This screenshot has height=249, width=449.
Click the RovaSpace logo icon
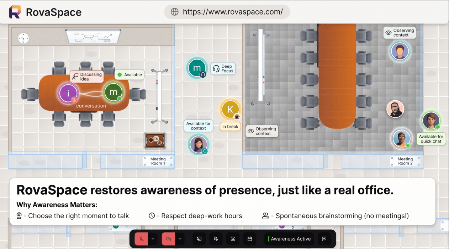click(x=15, y=12)
